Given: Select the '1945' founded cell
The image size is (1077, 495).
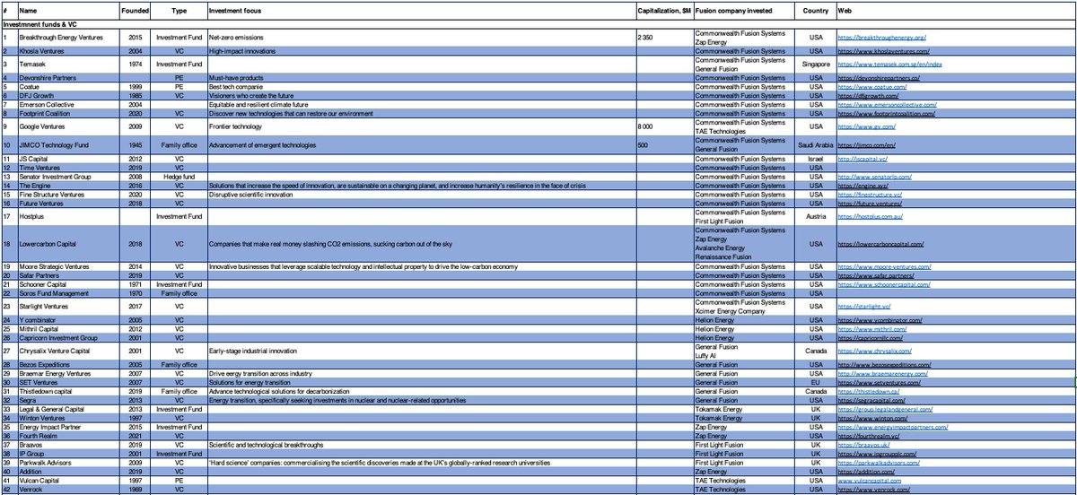Looking at the screenshot, I should pyautogui.click(x=136, y=144).
